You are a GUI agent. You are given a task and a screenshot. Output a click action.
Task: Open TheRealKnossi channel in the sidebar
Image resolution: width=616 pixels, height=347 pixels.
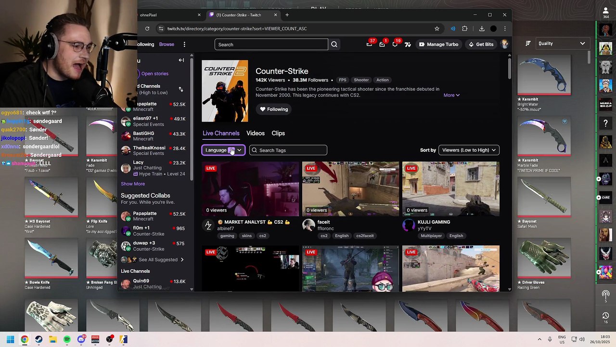click(153, 150)
